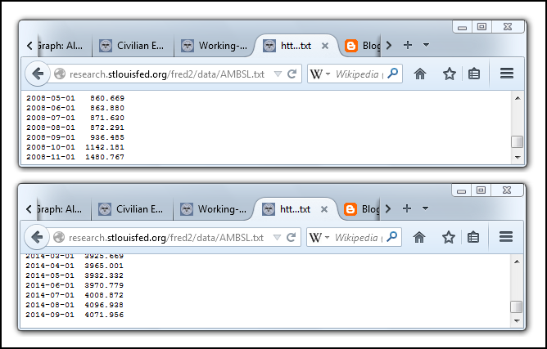
Task: Open URL history dropdown in top window
Action: point(278,74)
